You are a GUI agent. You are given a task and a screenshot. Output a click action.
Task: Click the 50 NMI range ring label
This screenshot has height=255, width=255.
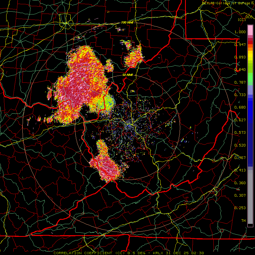(127, 75)
